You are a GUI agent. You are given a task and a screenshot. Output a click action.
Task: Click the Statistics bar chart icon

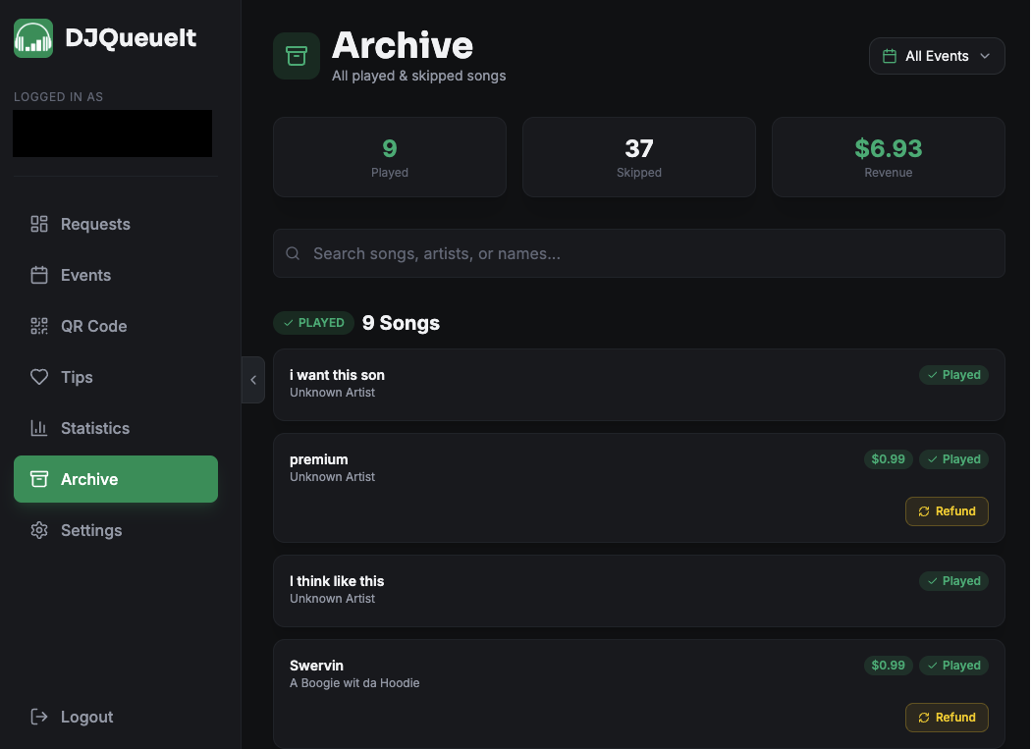(x=39, y=428)
